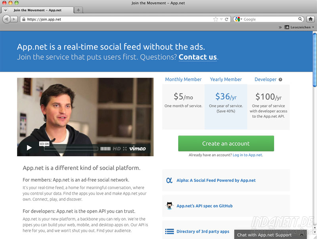
Task: Follow the Log in to App.net link
Action: point(248,155)
